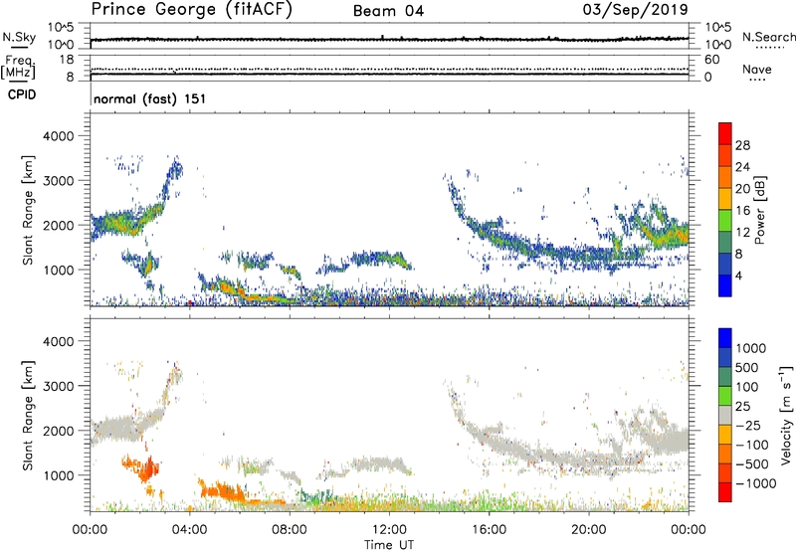Image resolution: width=796 pixels, height=551 pixels.
Task: Click the 'Velocity [m s-1]' colorbar label
Action: [x=786, y=415]
